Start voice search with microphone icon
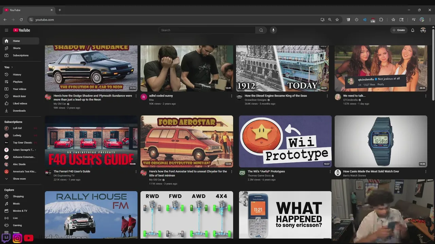The width and height of the screenshot is (435, 244). 273,30
